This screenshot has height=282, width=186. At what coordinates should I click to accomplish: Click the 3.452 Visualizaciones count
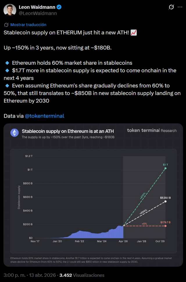pos(82,275)
